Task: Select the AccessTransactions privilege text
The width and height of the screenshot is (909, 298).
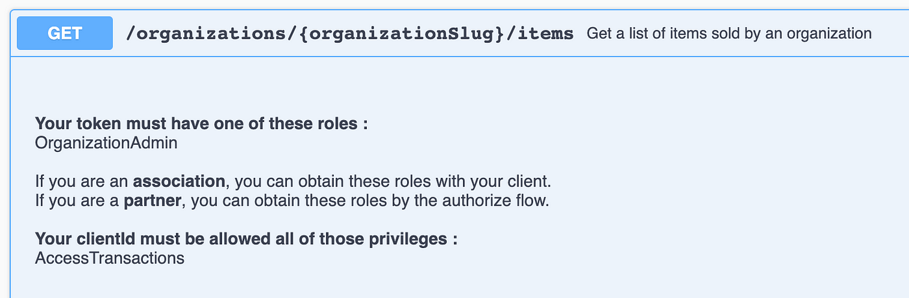Action: [110, 258]
